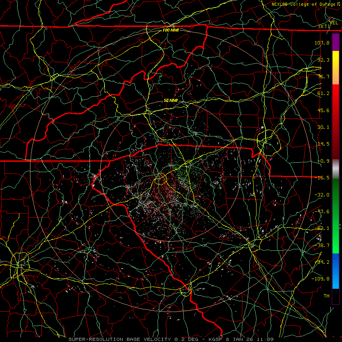This screenshot has width=342, height=342.
Task: Select the 76.7 value on velocity scale
Action: click(x=324, y=76)
